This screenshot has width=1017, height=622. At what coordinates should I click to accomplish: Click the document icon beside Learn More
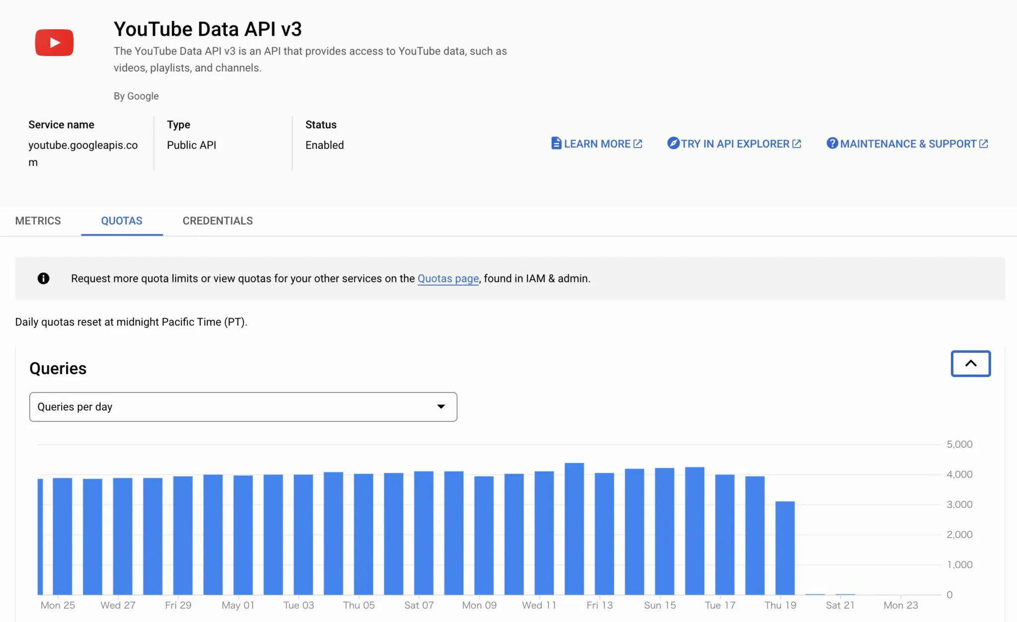[556, 143]
